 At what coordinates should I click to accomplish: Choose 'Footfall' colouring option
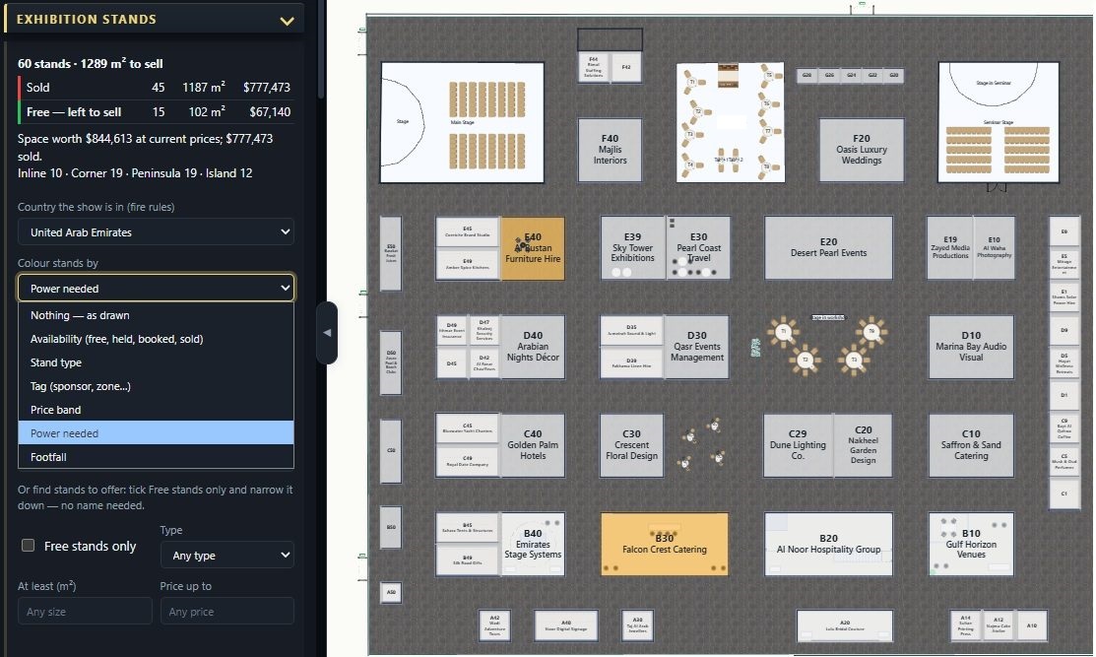(x=156, y=457)
